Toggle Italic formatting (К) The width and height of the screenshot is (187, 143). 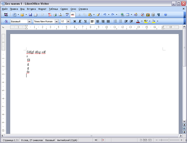[80, 21]
